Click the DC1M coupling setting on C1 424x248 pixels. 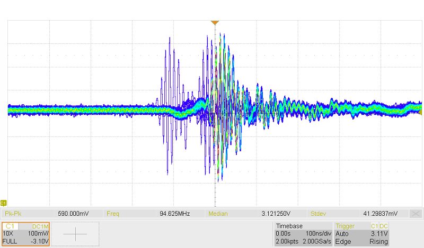[x=40, y=226]
